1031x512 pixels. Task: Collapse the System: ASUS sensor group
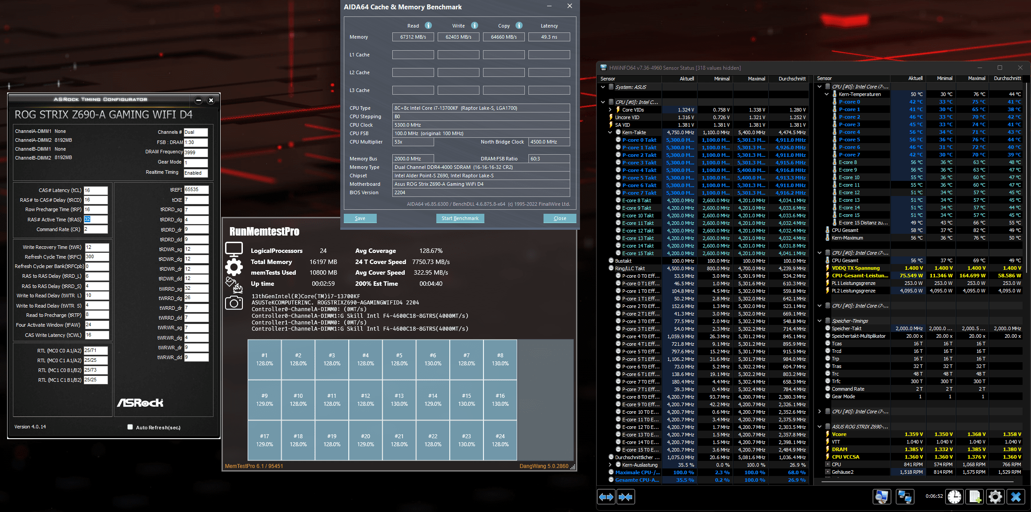[x=603, y=87]
